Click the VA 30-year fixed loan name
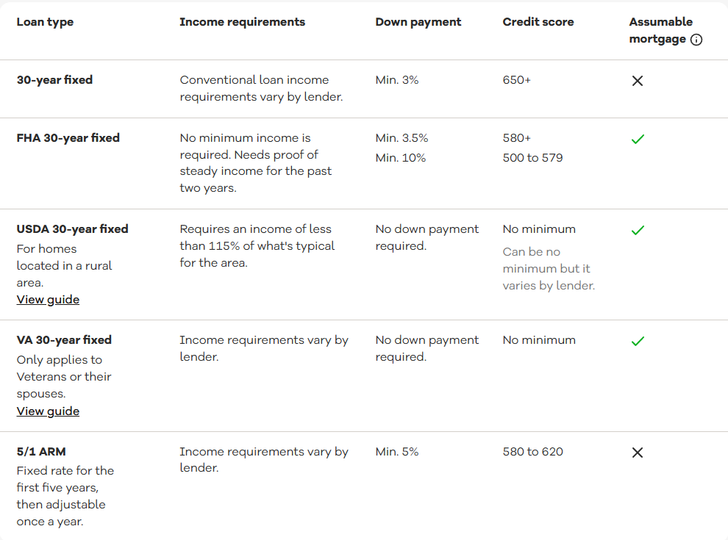 click(64, 340)
